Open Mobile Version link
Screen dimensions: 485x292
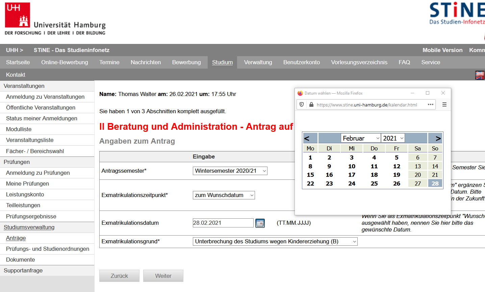click(442, 50)
